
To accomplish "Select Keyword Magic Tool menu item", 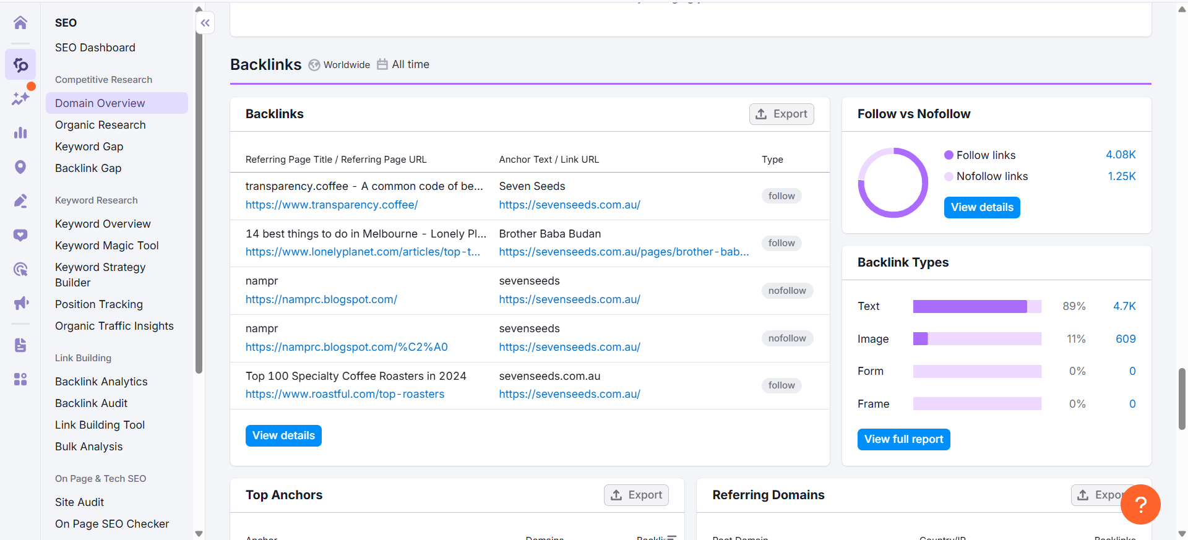I will pos(106,246).
